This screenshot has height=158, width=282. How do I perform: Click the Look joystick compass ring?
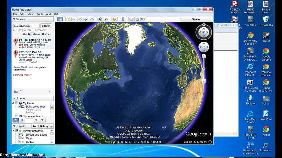tap(204, 32)
